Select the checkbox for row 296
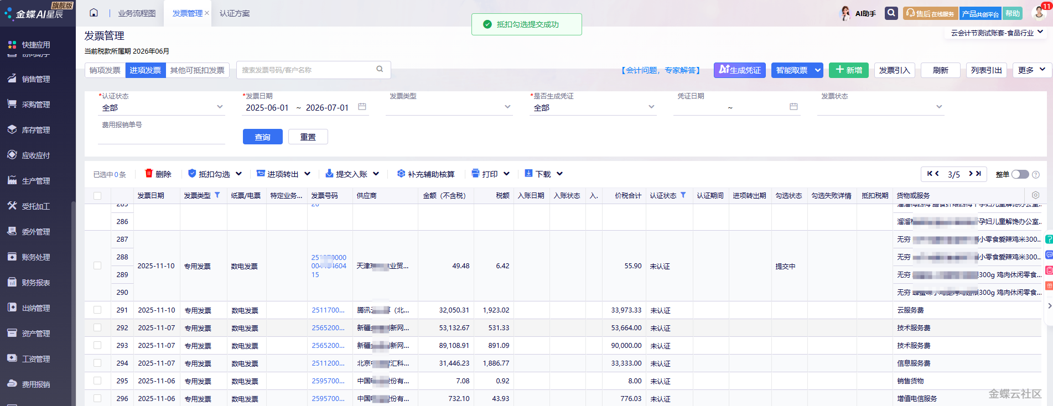 (97, 398)
